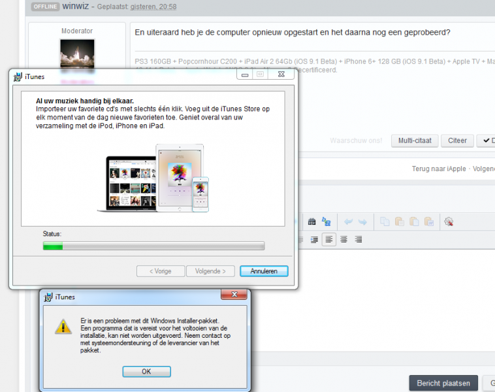Open the Find binoculars tool
495x392 pixels.
[x=312, y=221]
